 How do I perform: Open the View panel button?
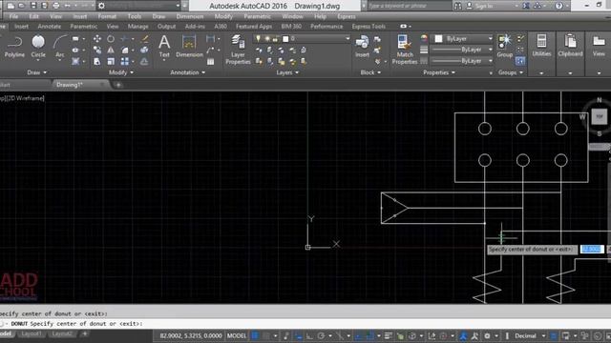(599, 47)
